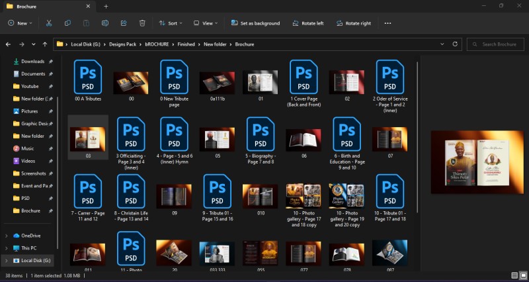Click the Share icon in toolbar
Screen dimensions: 529x282
pyautogui.click(x=124, y=23)
